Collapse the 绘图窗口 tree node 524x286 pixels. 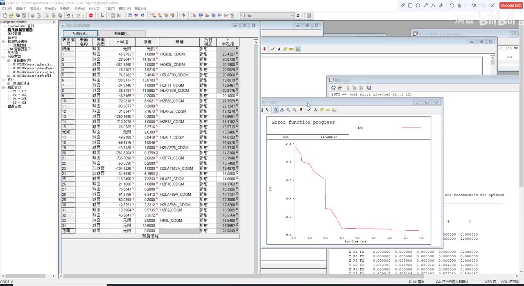pos(3,87)
